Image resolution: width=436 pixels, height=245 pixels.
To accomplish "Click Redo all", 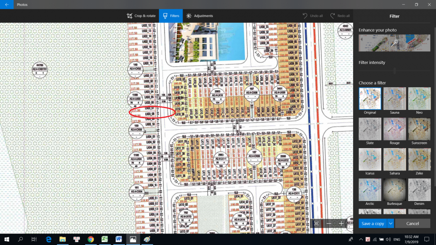I will [x=340, y=16].
